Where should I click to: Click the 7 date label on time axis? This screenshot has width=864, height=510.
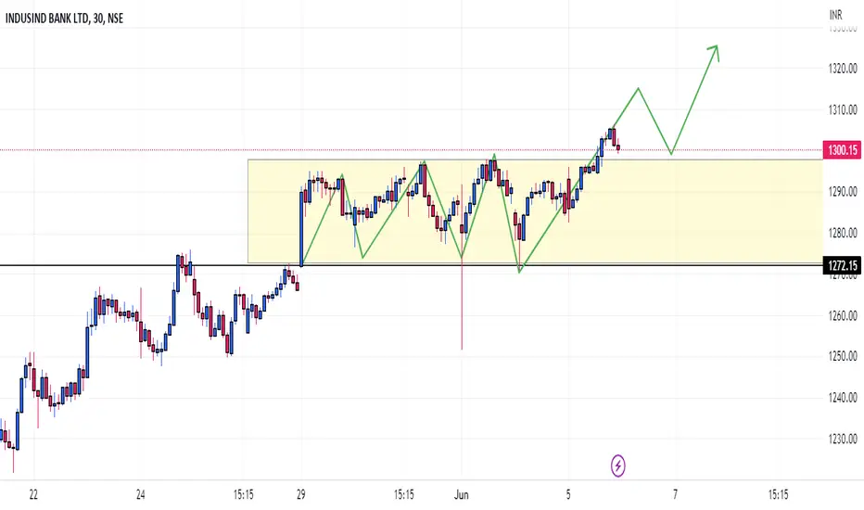[x=675, y=494]
